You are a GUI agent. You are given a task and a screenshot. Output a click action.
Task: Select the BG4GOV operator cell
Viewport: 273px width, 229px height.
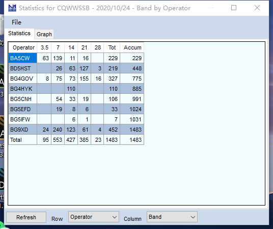point(22,79)
